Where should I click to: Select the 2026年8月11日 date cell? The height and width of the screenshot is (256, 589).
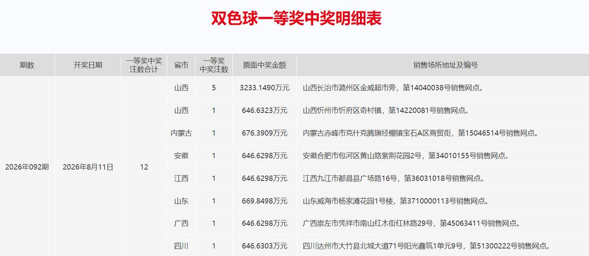[88, 167]
